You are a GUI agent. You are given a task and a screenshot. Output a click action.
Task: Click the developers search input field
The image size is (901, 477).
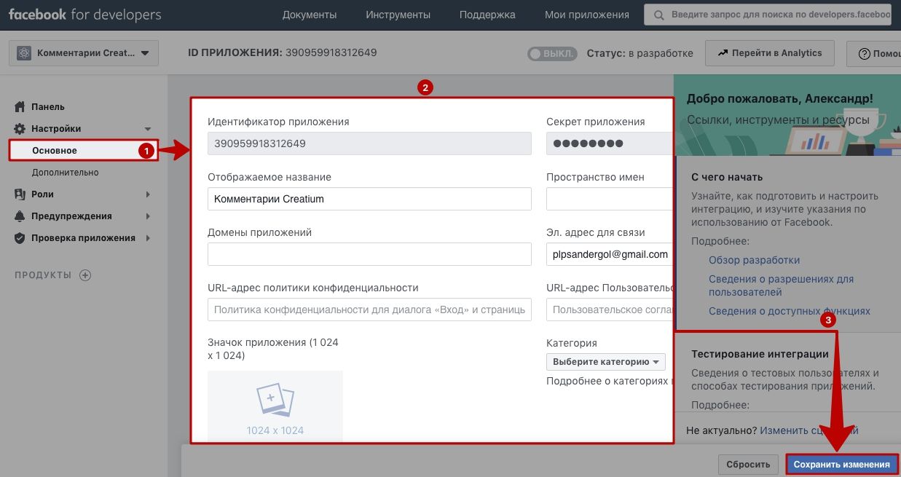[x=768, y=15]
